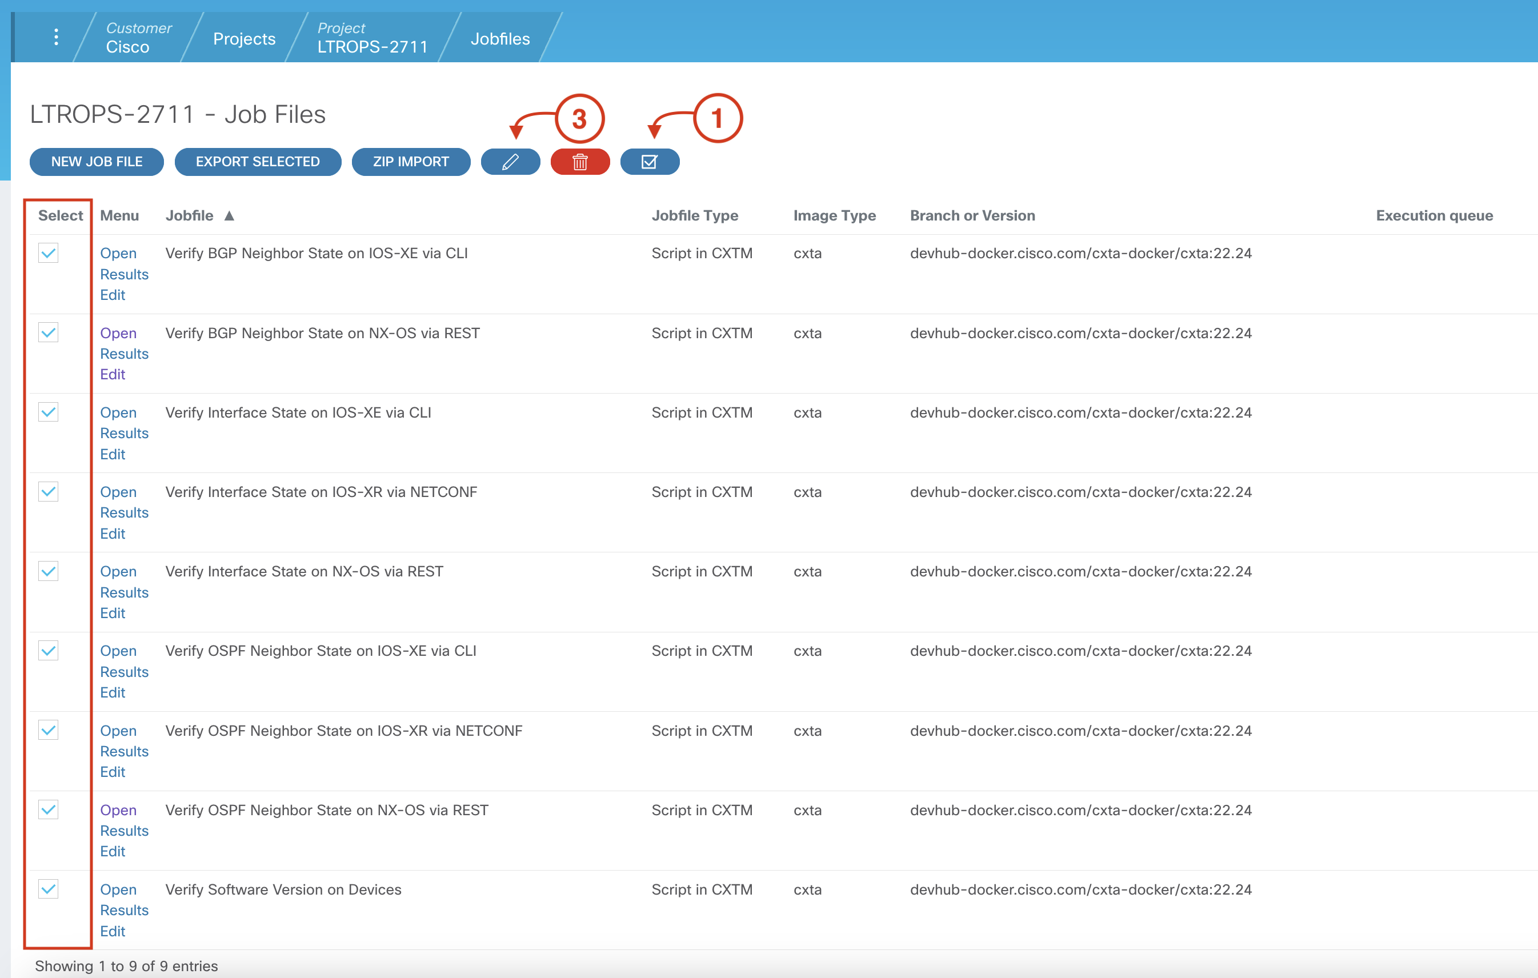Click the ZIP IMPORT button
This screenshot has width=1538, height=978.
411,162
